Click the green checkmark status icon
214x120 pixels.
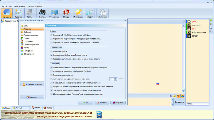(x=211, y=21)
